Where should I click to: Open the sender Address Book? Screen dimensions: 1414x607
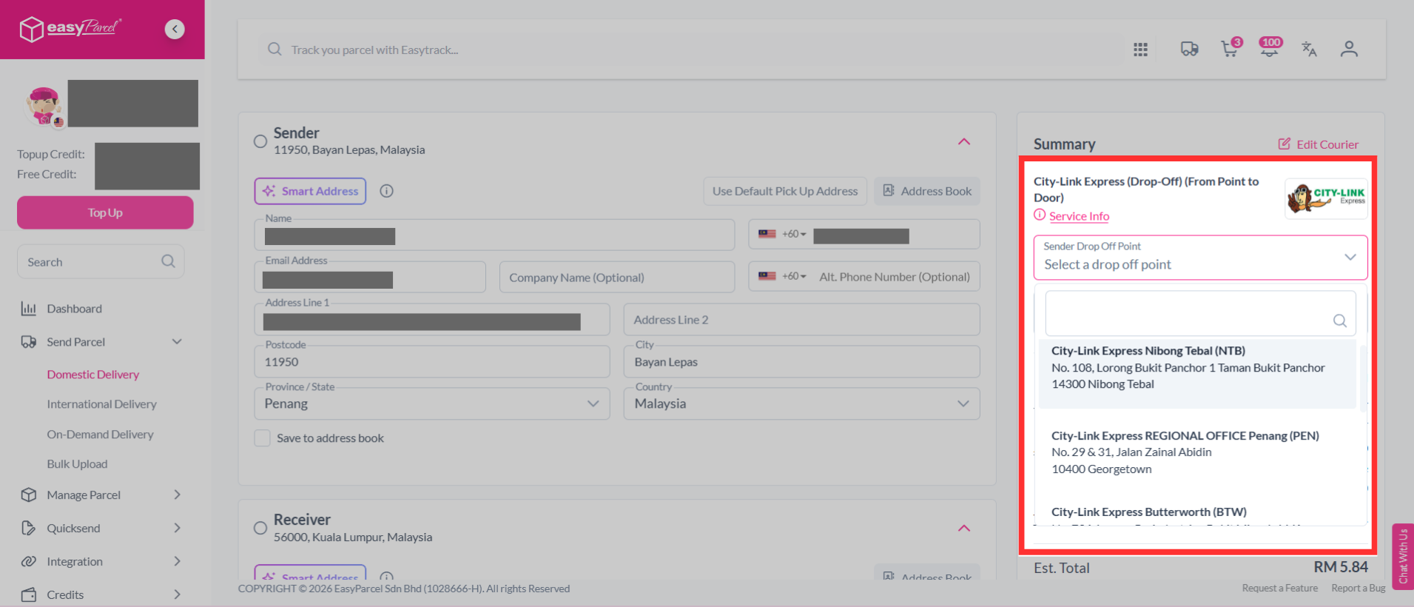tap(927, 191)
